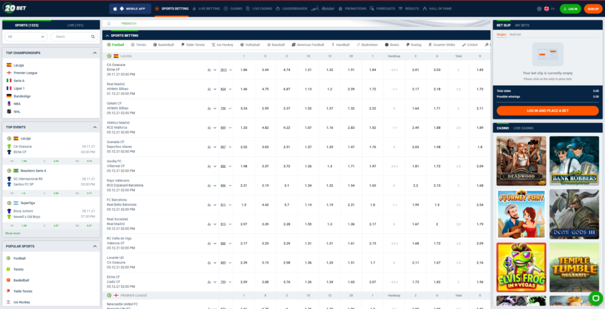Collapse the Top Championships panel
Screen dimensions: 605x309
[95, 53]
